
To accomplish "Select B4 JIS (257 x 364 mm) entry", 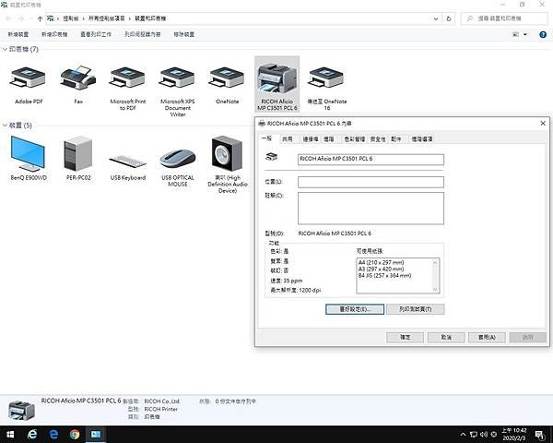I will 384,276.
